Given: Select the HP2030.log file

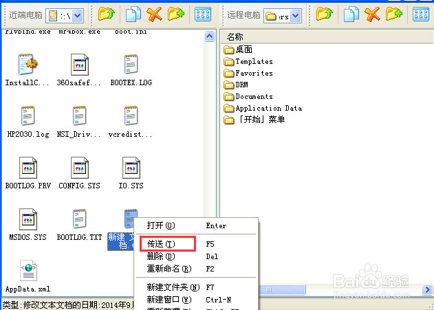Looking at the screenshot, I should tap(28, 122).
